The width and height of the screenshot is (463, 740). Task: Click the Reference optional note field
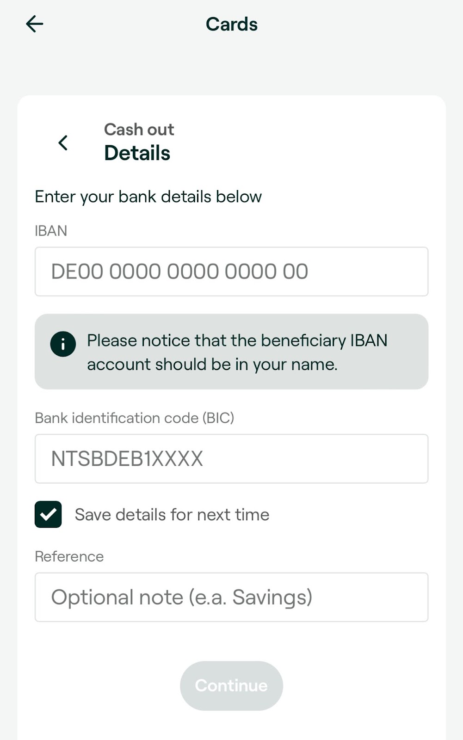coord(231,597)
